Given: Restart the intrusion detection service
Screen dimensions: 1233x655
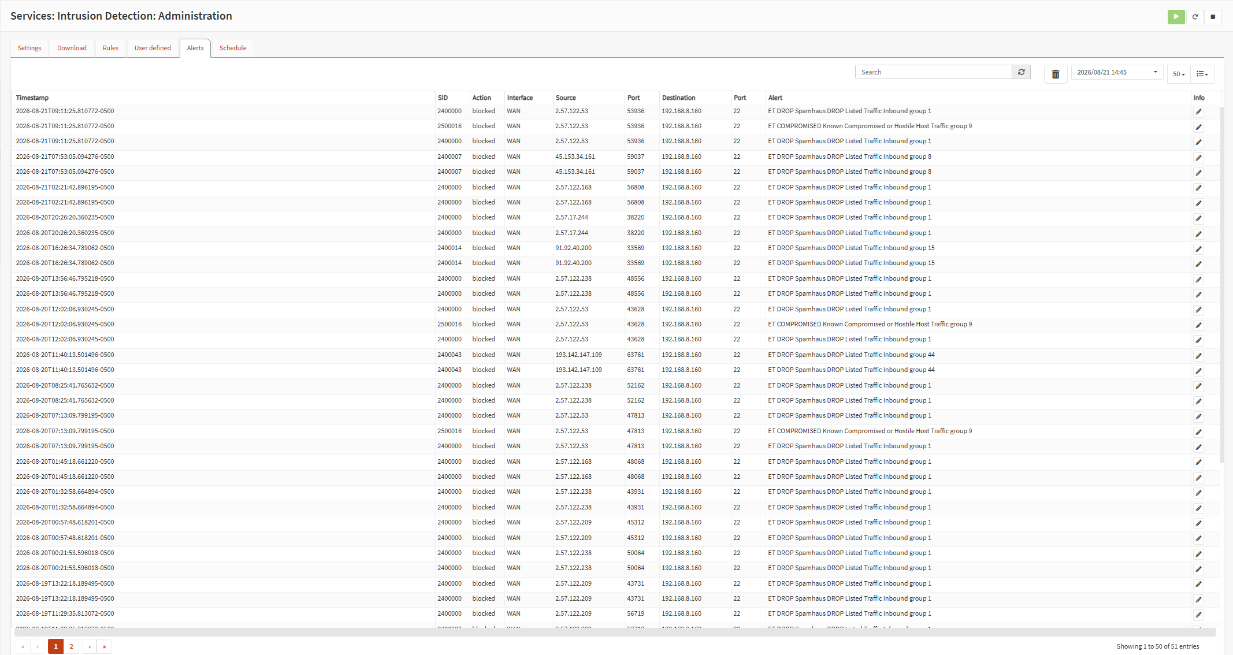Looking at the screenshot, I should pyautogui.click(x=1195, y=17).
